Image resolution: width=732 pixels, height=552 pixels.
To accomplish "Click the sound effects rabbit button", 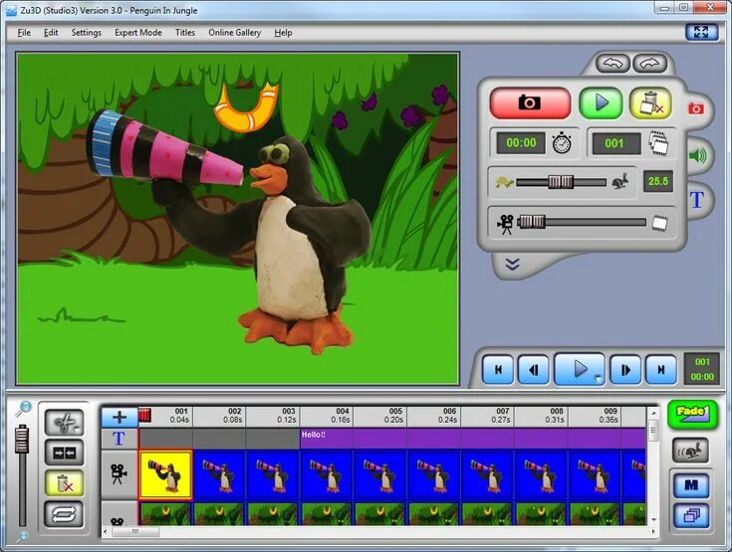I will [x=690, y=451].
